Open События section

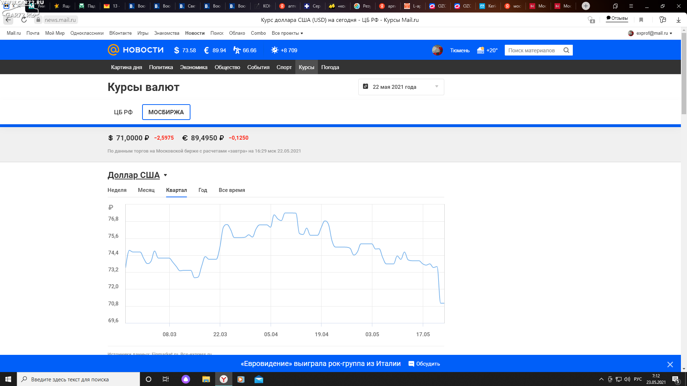click(x=258, y=67)
